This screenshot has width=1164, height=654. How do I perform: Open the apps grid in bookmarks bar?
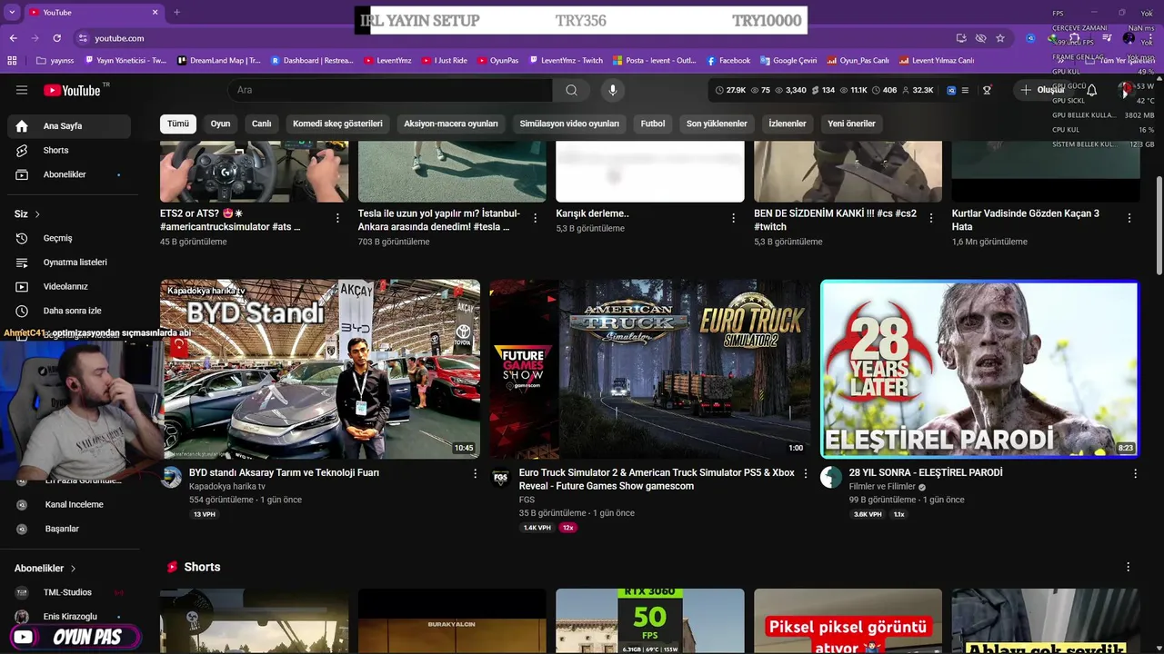12,61
